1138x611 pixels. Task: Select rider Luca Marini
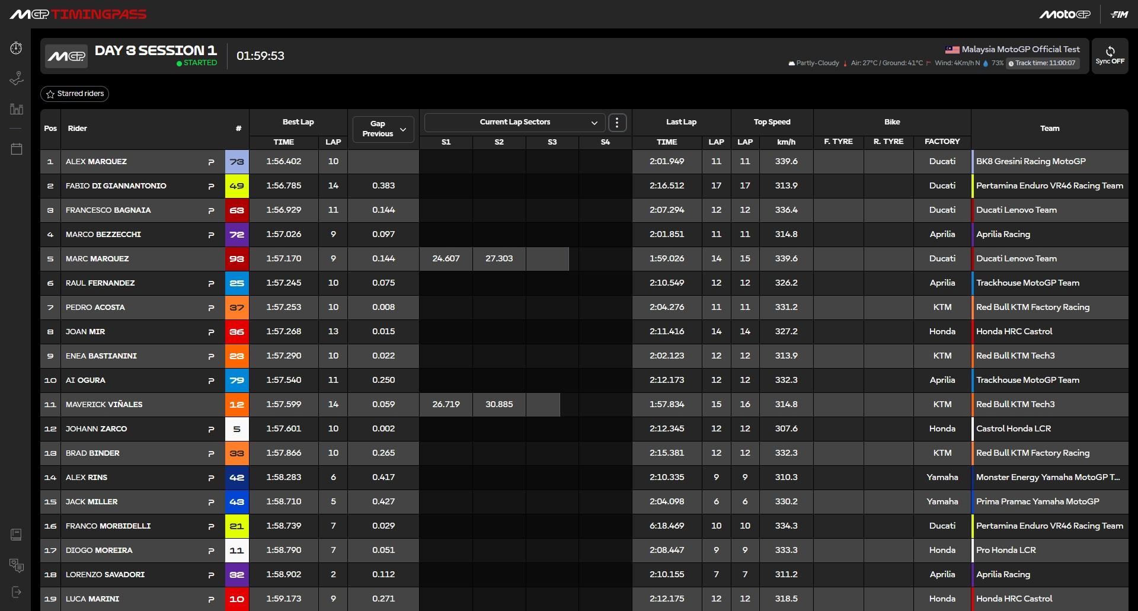92,599
